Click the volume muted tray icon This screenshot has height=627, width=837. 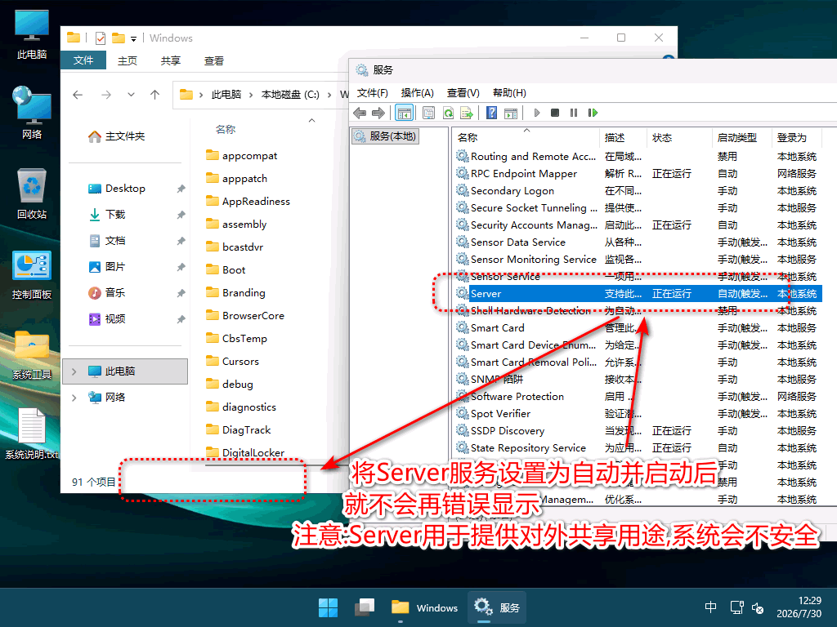click(x=758, y=607)
